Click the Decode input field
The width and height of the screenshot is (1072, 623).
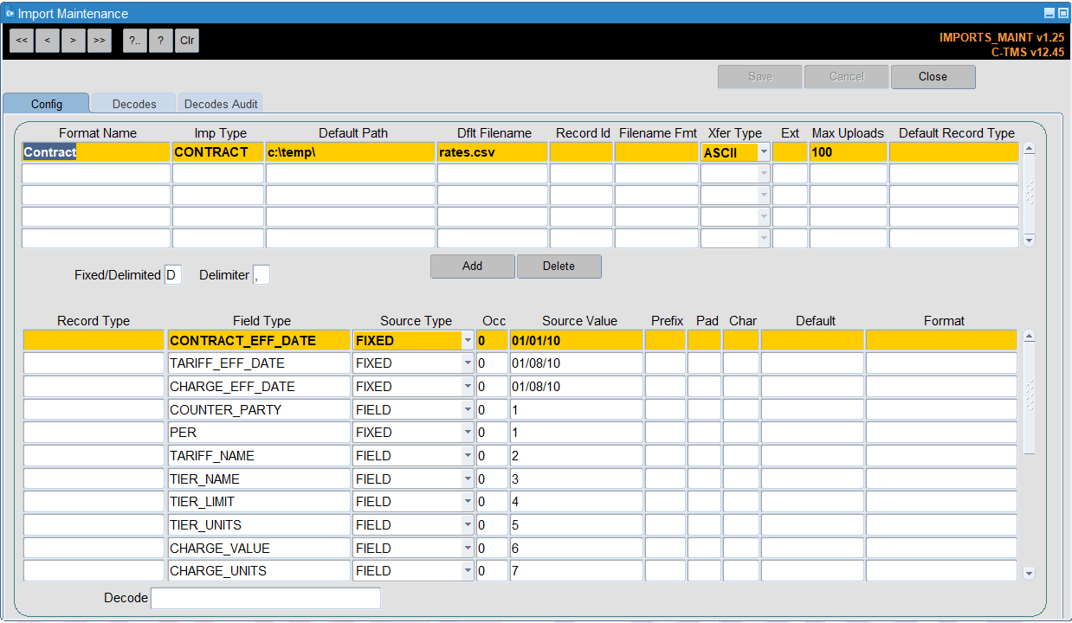coord(266,598)
